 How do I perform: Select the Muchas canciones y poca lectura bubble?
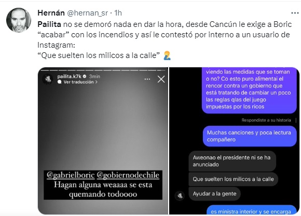click(x=250, y=136)
